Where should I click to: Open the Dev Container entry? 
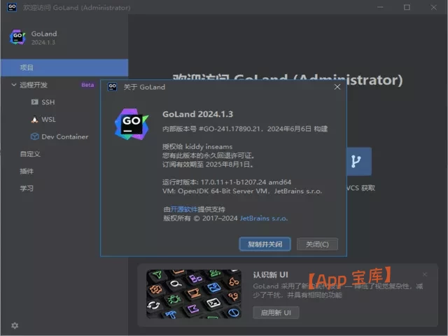pos(65,137)
